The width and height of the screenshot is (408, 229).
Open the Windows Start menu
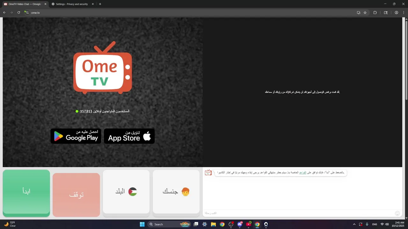click(x=142, y=224)
